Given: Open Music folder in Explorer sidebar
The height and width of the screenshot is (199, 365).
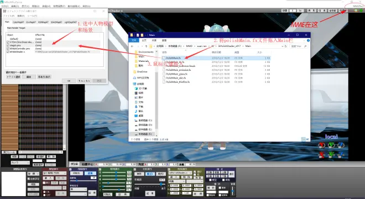Looking at the screenshot, I should tap(139, 111).
